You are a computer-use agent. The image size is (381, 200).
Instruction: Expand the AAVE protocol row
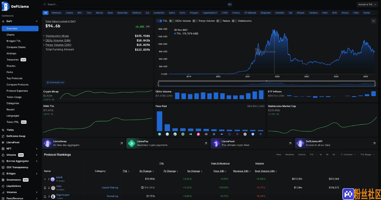click(45, 179)
